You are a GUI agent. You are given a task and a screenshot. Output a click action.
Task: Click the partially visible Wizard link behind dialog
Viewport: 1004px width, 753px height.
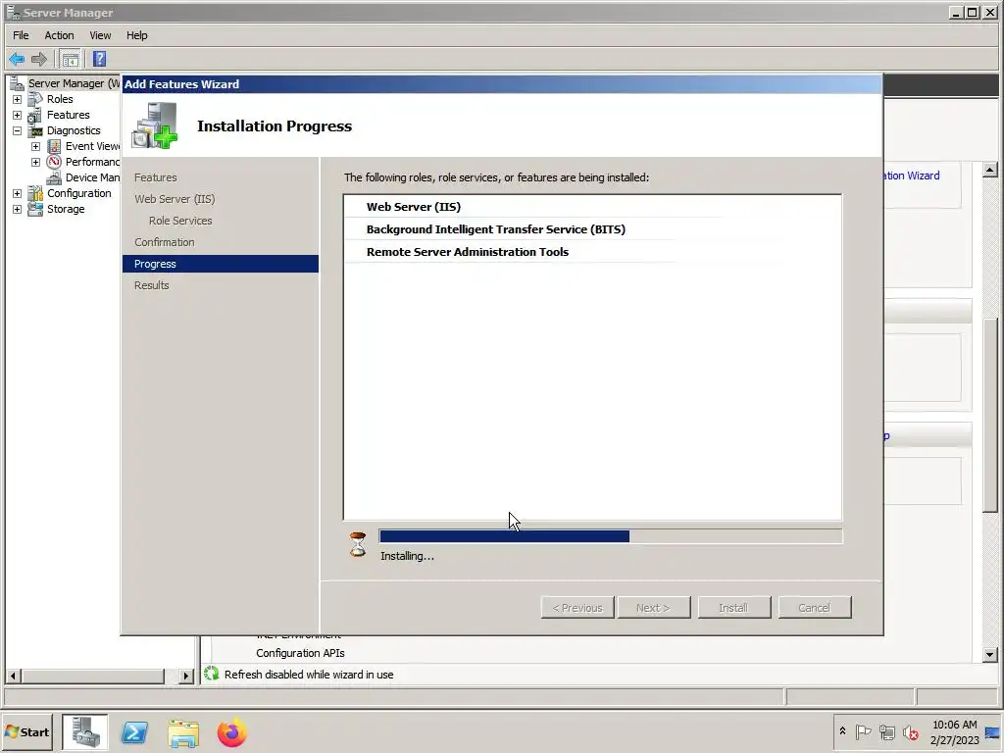pos(912,176)
